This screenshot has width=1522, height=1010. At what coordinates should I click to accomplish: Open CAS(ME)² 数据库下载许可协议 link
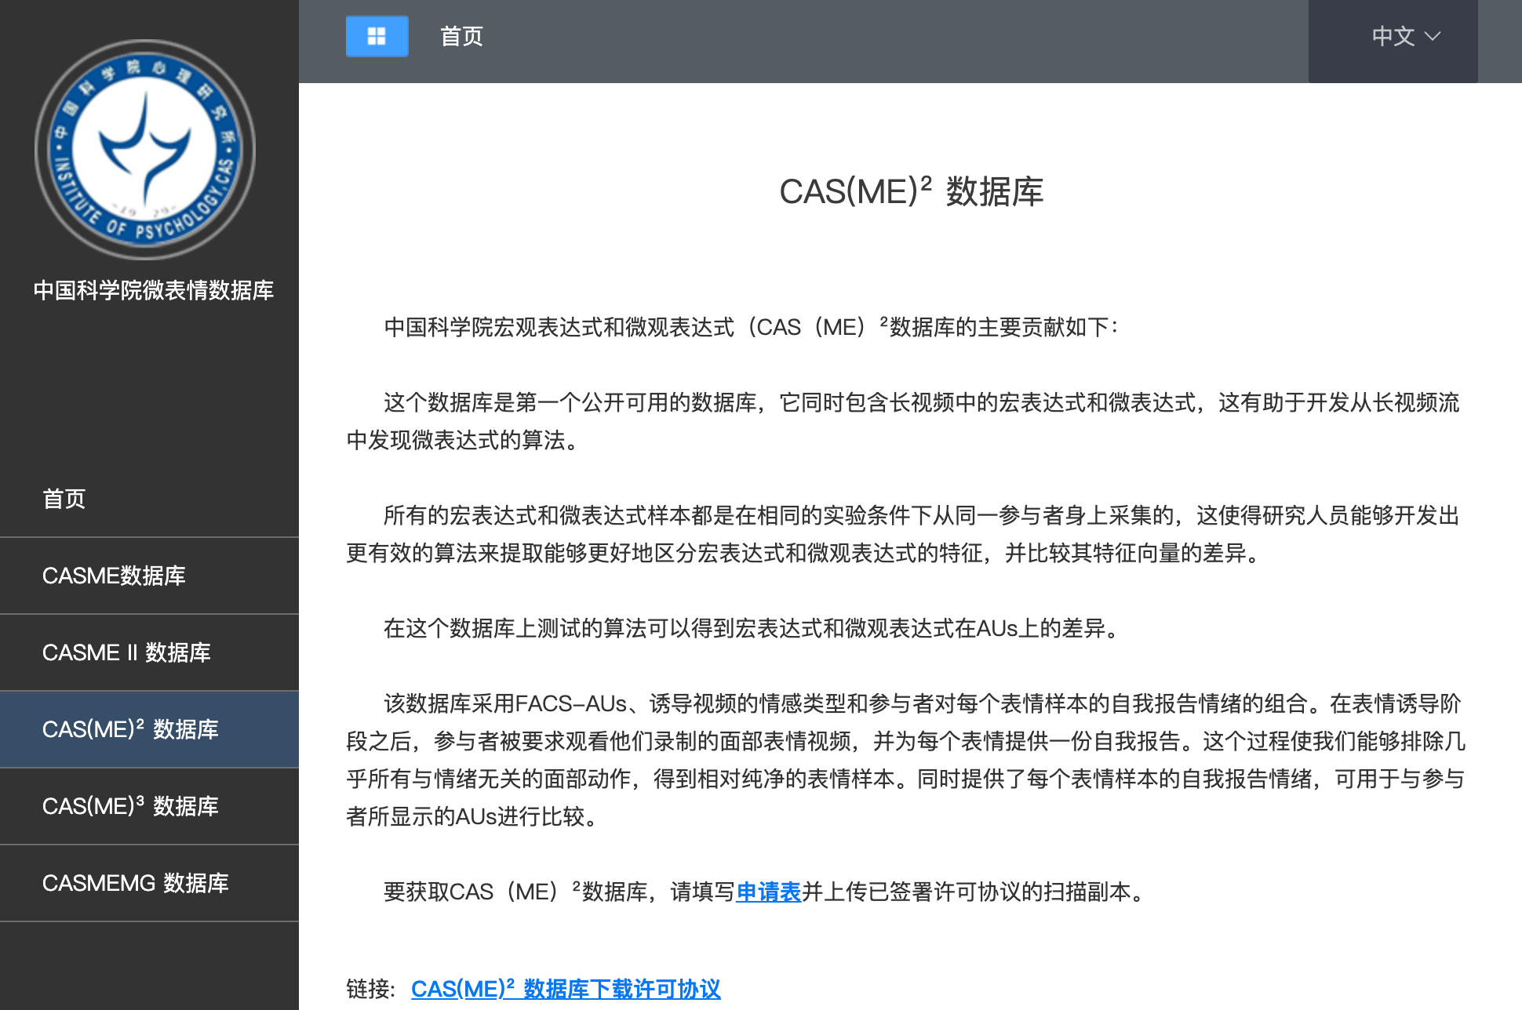pos(566,989)
